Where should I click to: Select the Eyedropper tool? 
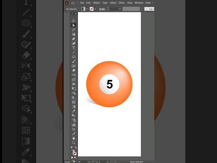[74, 111]
